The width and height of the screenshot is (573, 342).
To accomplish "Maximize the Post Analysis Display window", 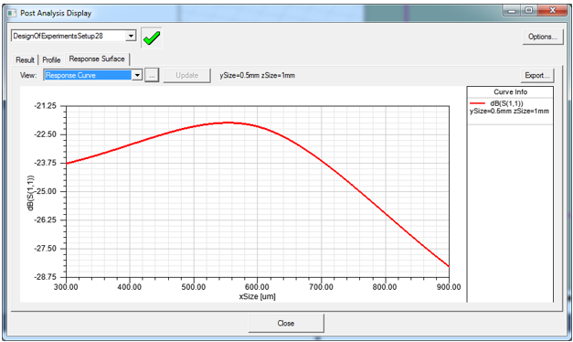I will coord(529,11).
